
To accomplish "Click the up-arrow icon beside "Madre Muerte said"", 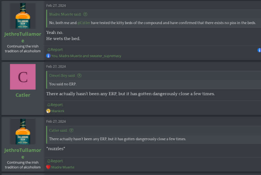I will 85,14.
